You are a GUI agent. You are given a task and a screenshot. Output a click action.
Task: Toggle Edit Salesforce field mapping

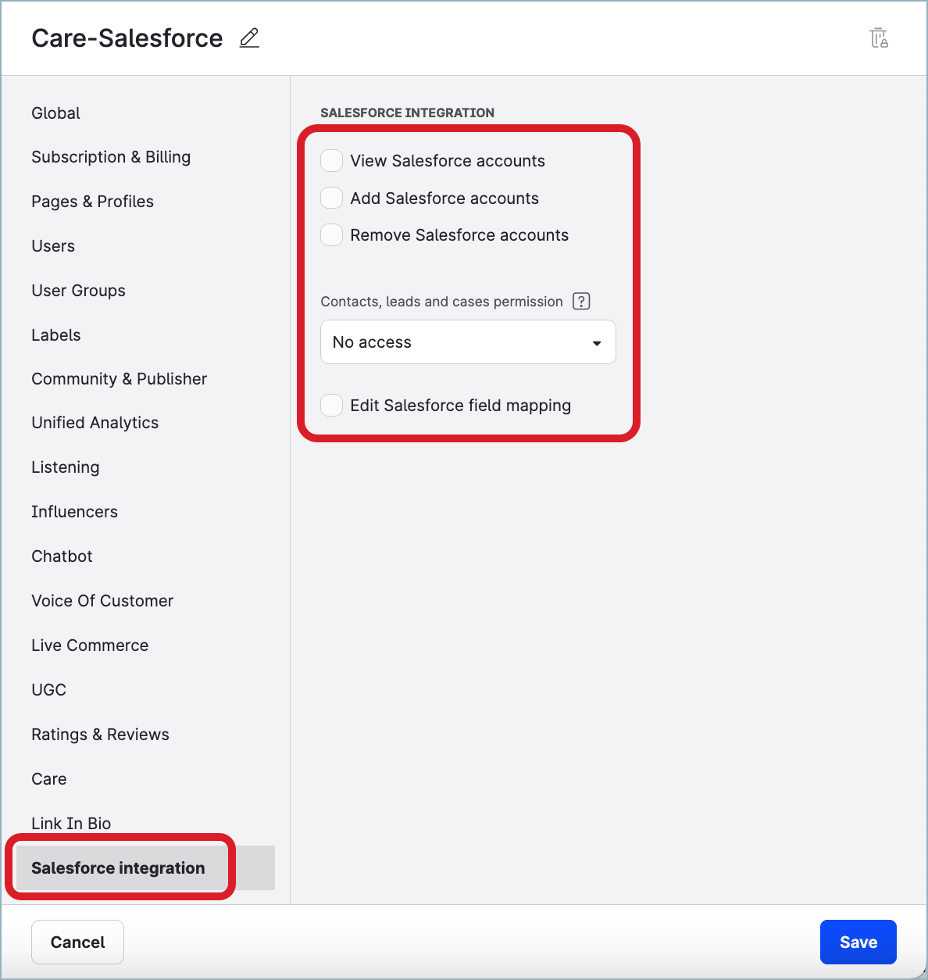[x=331, y=405]
